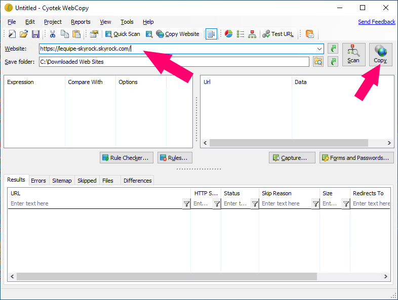
Task: Click Copy Website in the toolbar
Action: (178, 34)
